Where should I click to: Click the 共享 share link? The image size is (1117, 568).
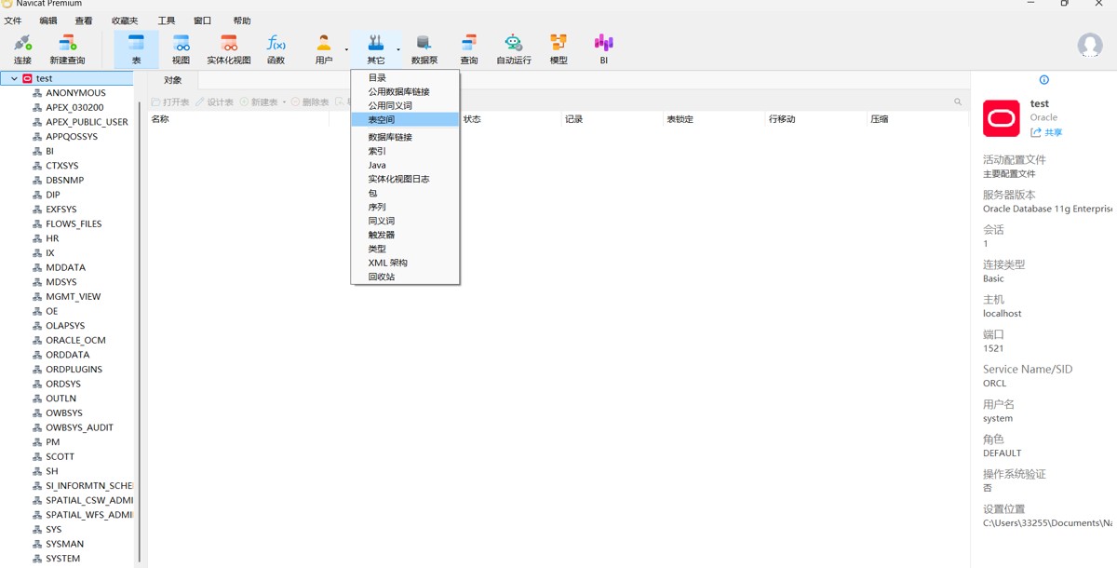click(x=1046, y=133)
